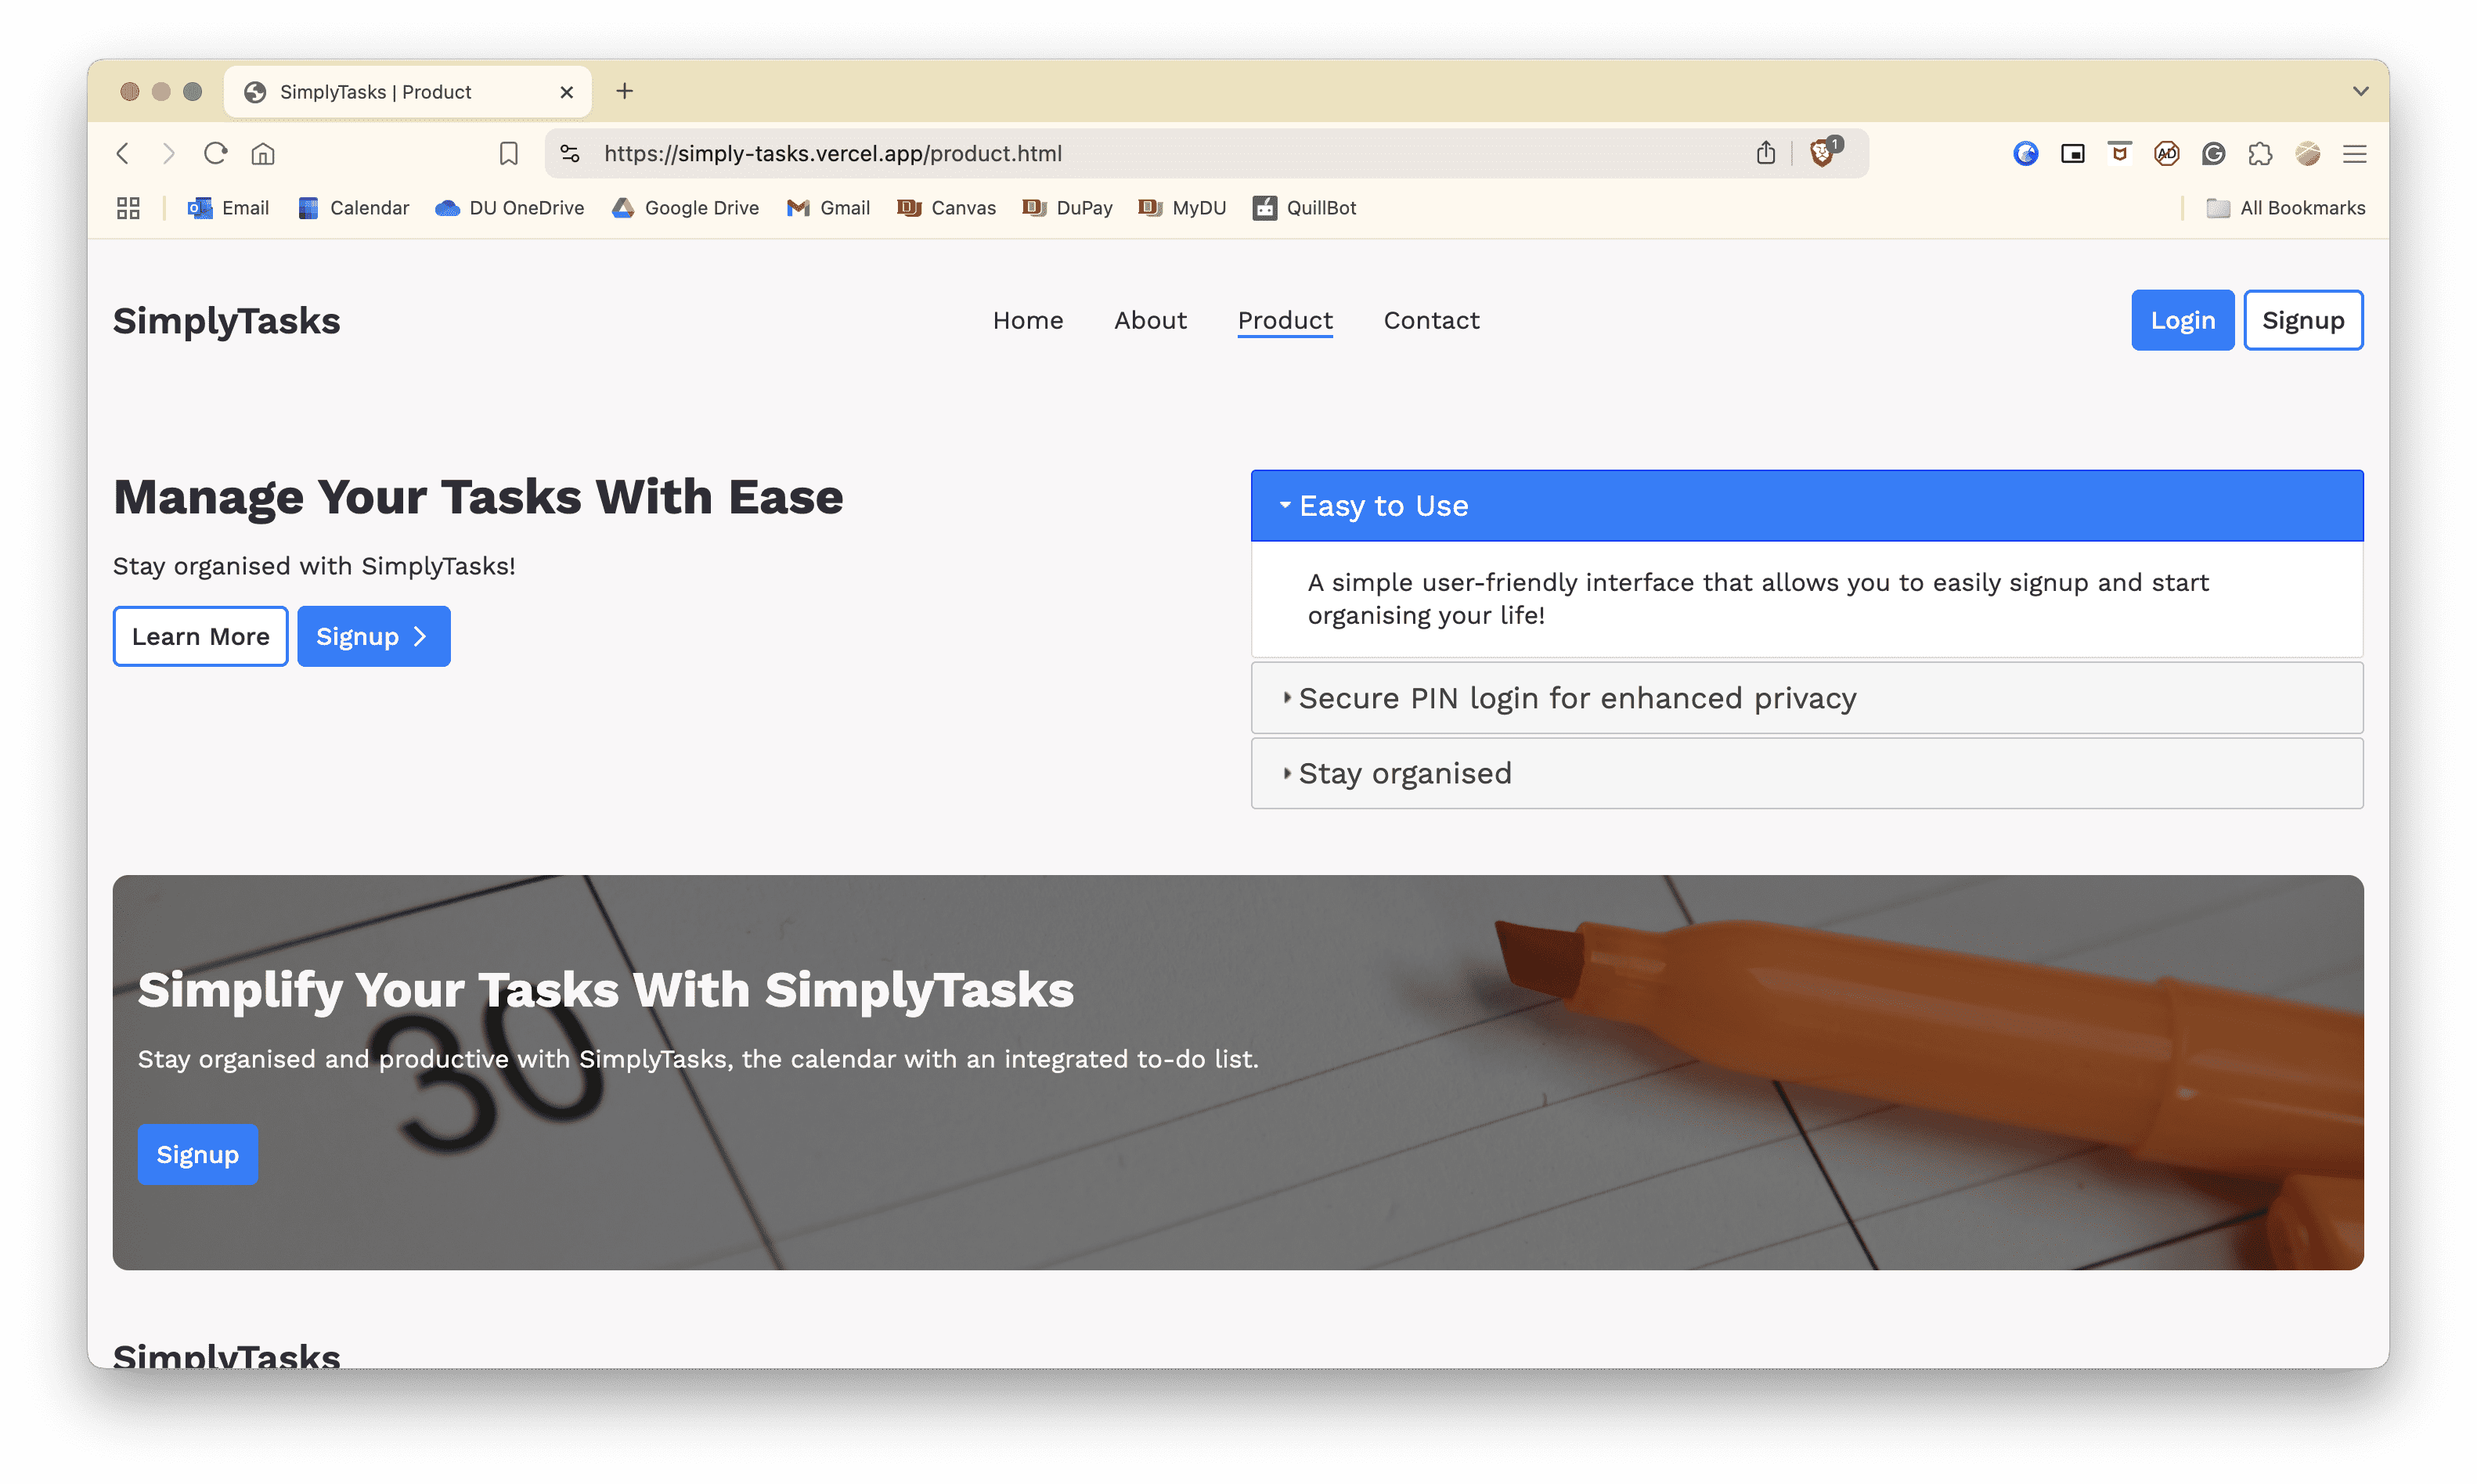2477x1484 pixels.
Task: Navigate to the Home page
Action: [1027, 320]
